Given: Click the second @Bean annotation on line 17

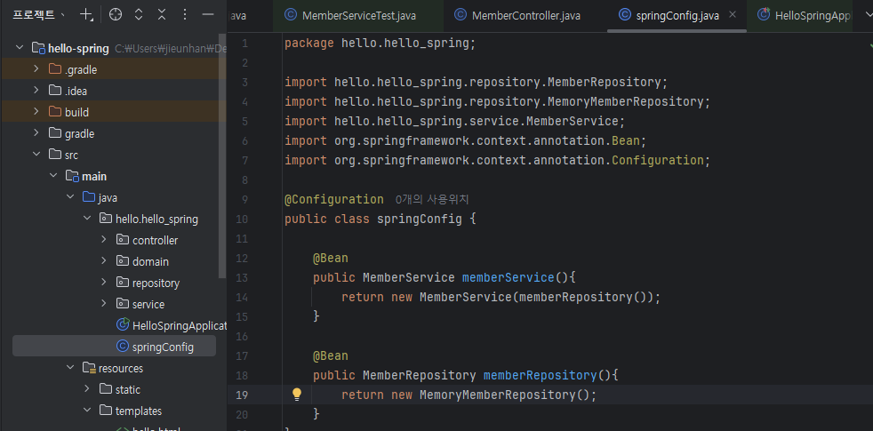Looking at the screenshot, I should [x=331, y=355].
